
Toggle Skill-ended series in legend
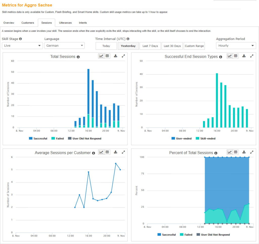click(206, 138)
